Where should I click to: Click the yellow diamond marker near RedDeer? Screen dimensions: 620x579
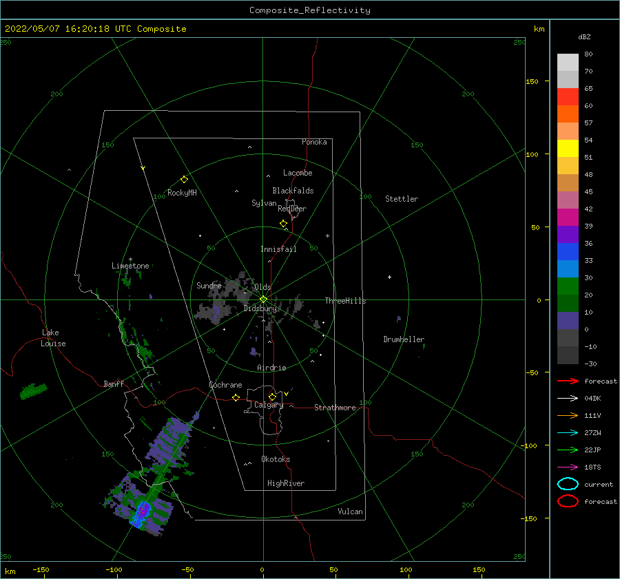click(283, 224)
